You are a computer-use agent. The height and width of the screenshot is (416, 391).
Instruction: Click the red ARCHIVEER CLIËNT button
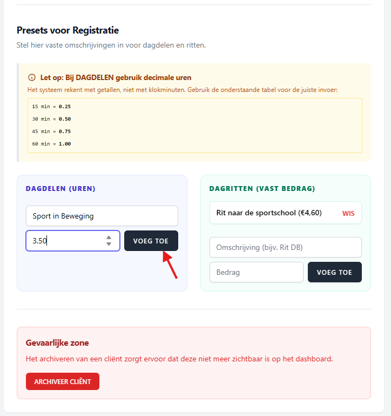(x=63, y=381)
